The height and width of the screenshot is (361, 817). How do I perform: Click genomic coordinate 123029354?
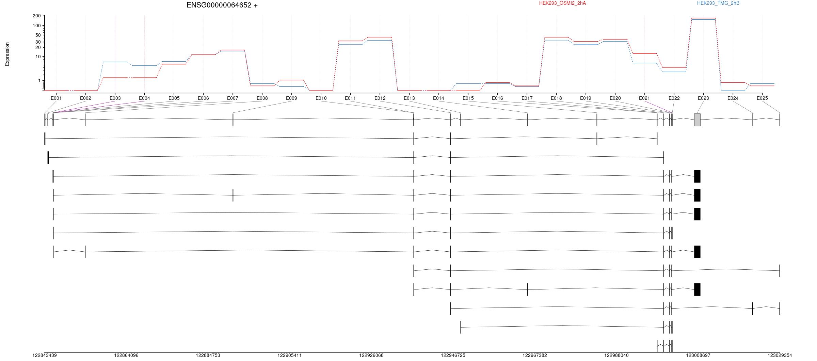[780, 355]
